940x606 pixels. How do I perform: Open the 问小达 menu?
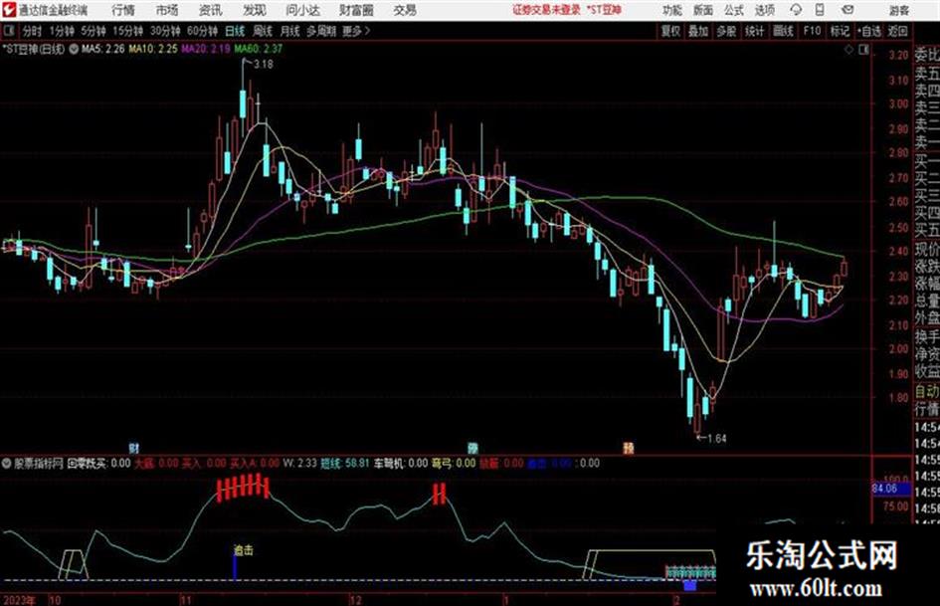click(x=302, y=10)
